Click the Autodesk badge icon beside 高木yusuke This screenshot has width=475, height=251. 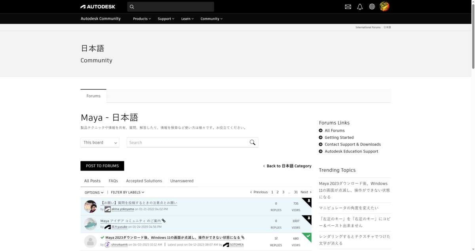(x=108, y=227)
